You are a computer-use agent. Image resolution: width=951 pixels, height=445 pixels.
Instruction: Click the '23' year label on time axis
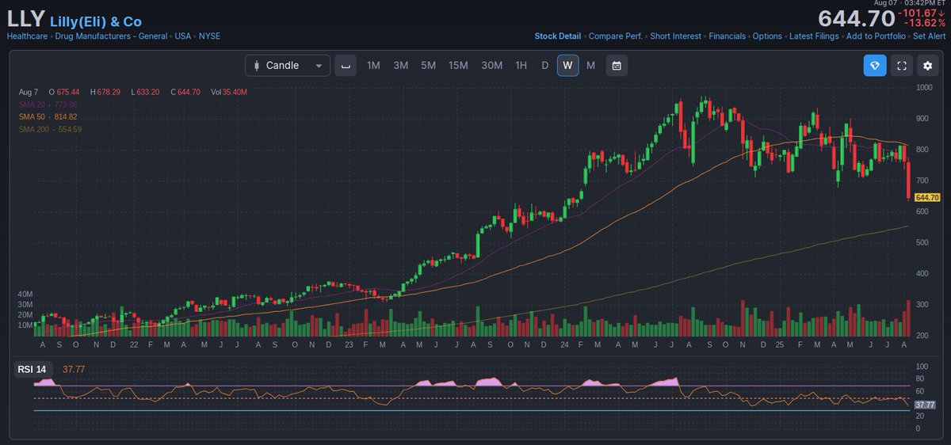coord(348,345)
